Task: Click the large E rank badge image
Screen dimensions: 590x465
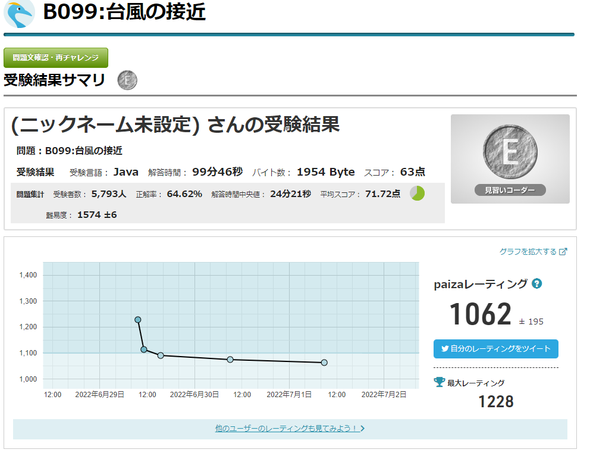Action: tap(510, 152)
